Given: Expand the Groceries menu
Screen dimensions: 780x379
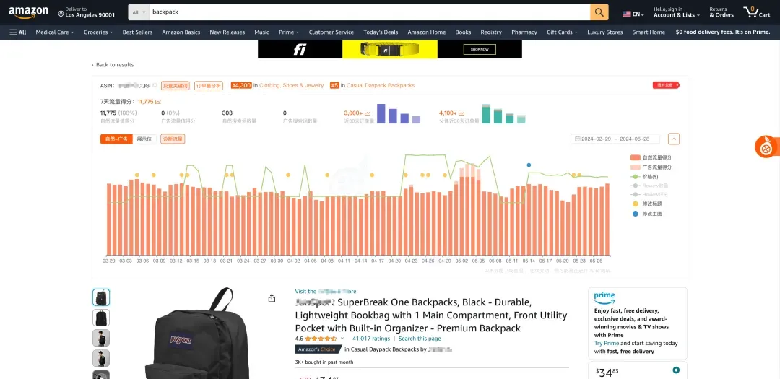Looking at the screenshot, I should pos(98,32).
